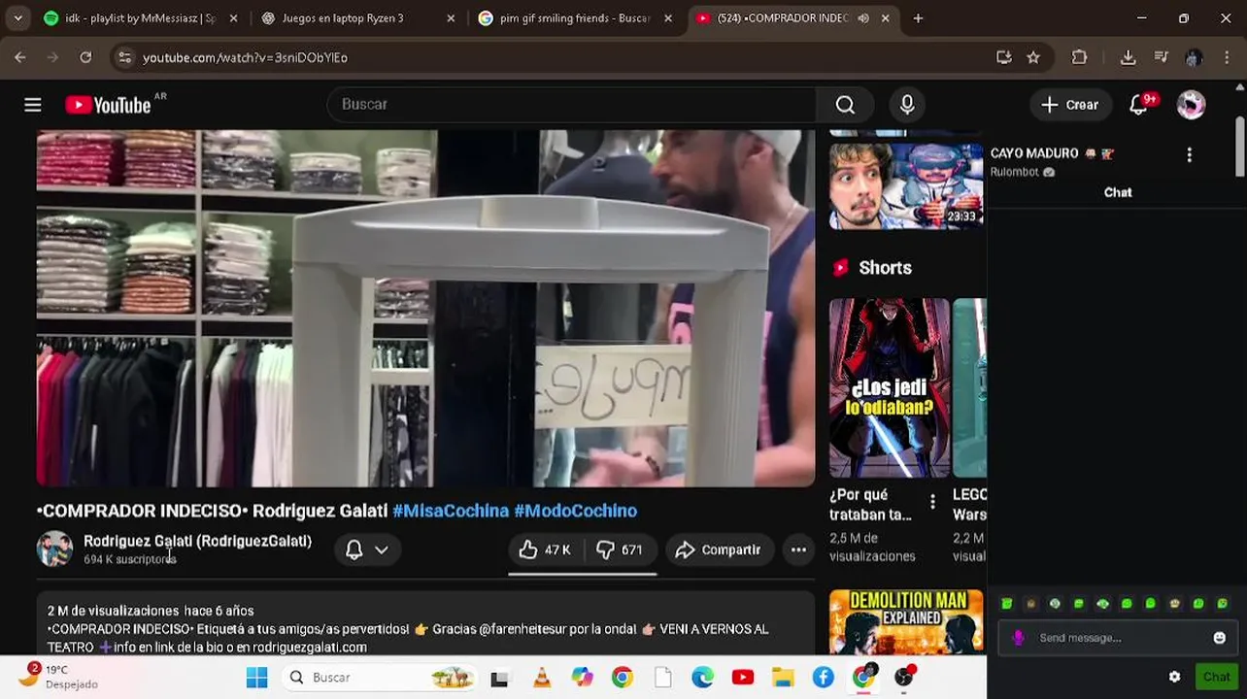Image resolution: width=1247 pixels, height=699 pixels.
Task: Open File Explorer from the taskbar
Action: pos(782,678)
